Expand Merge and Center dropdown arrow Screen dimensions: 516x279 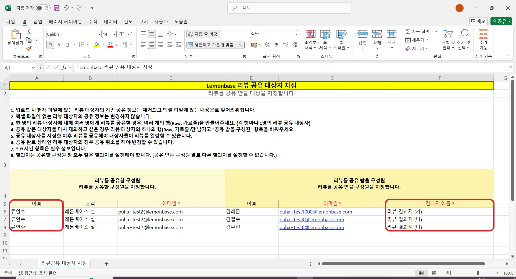point(241,45)
